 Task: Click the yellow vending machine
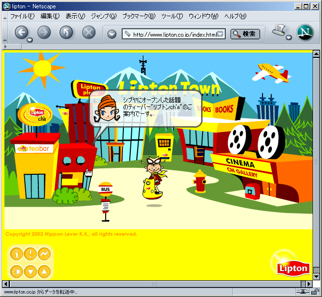pos(164,146)
